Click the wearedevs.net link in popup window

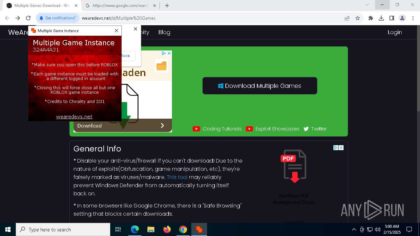(x=74, y=117)
